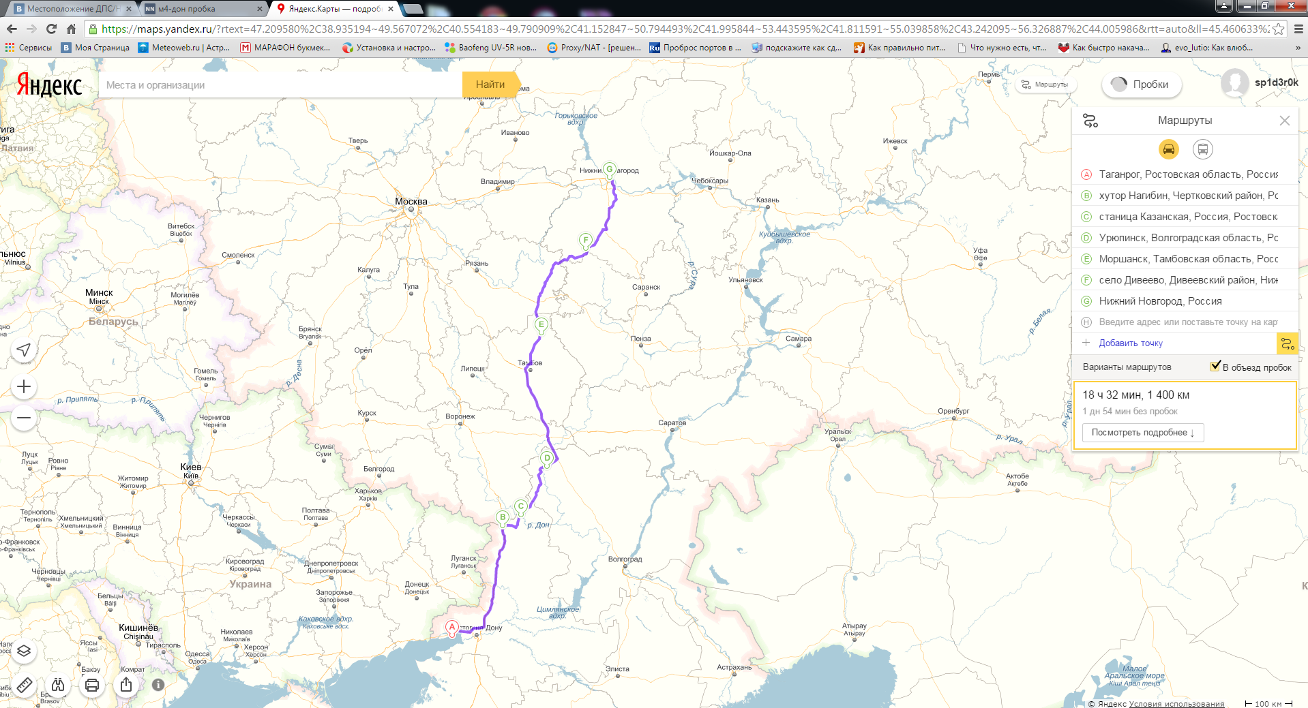1308x708 pixels.
Task: Click the share map icon
Action: click(x=126, y=685)
